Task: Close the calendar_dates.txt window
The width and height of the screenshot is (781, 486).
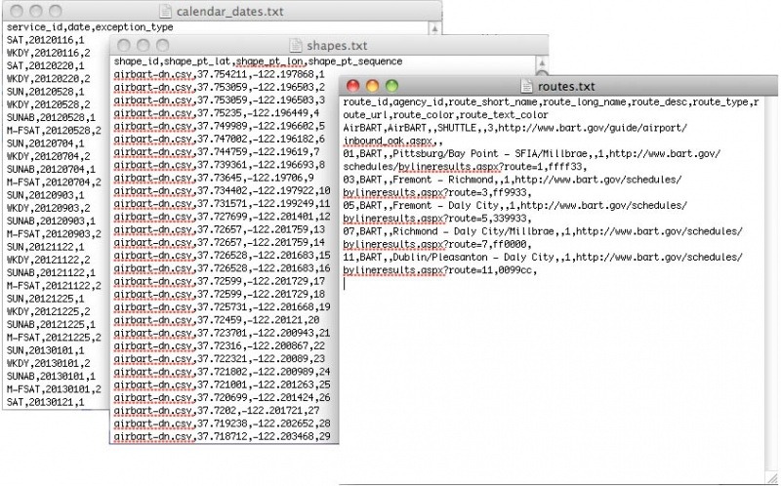Action: (x=17, y=11)
